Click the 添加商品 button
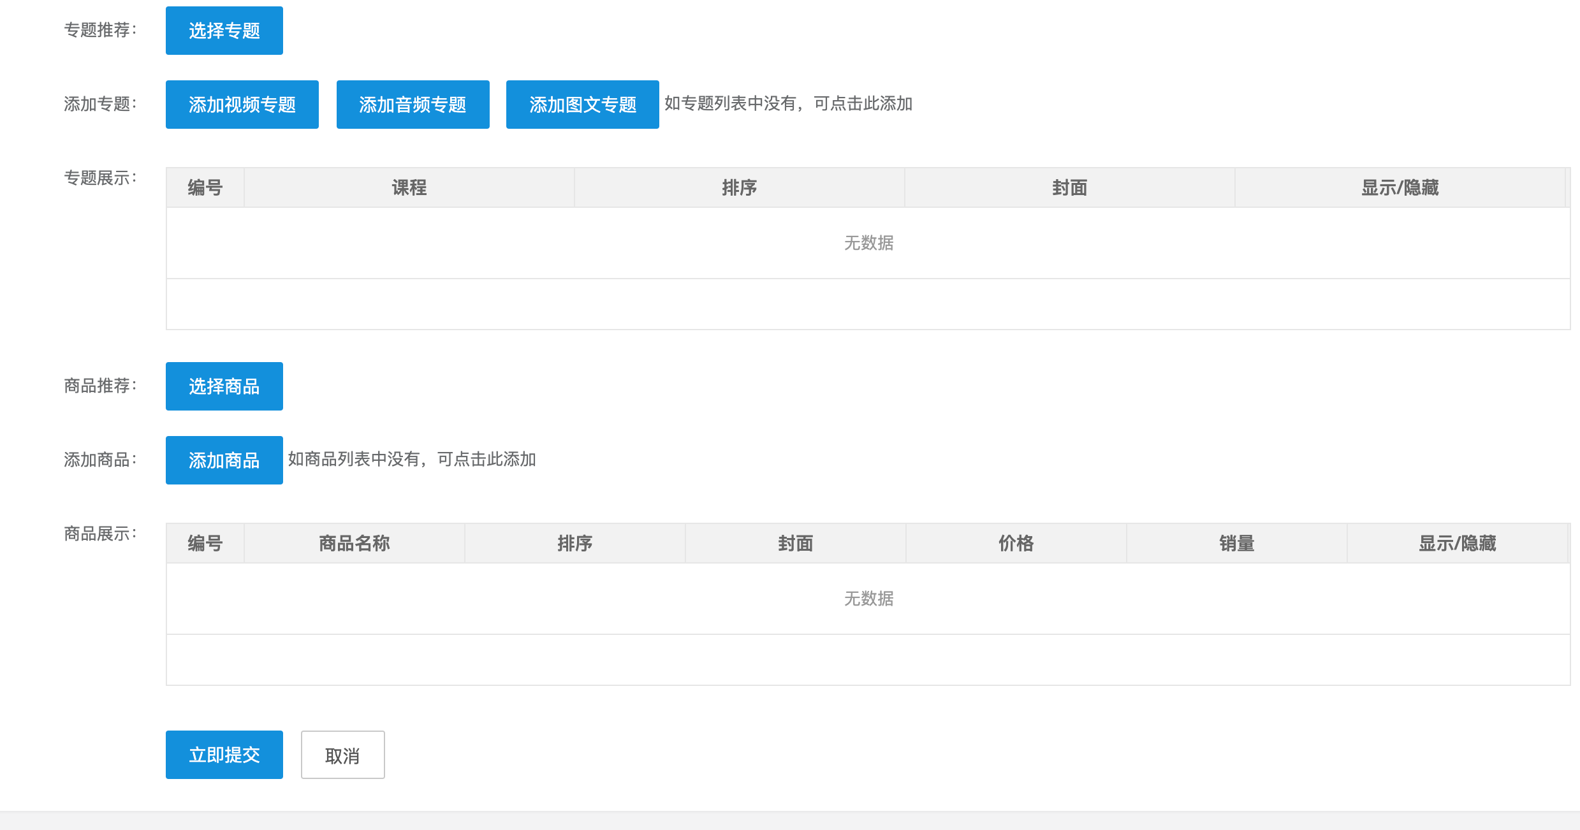The width and height of the screenshot is (1580, 830). [x=224, y=460]
